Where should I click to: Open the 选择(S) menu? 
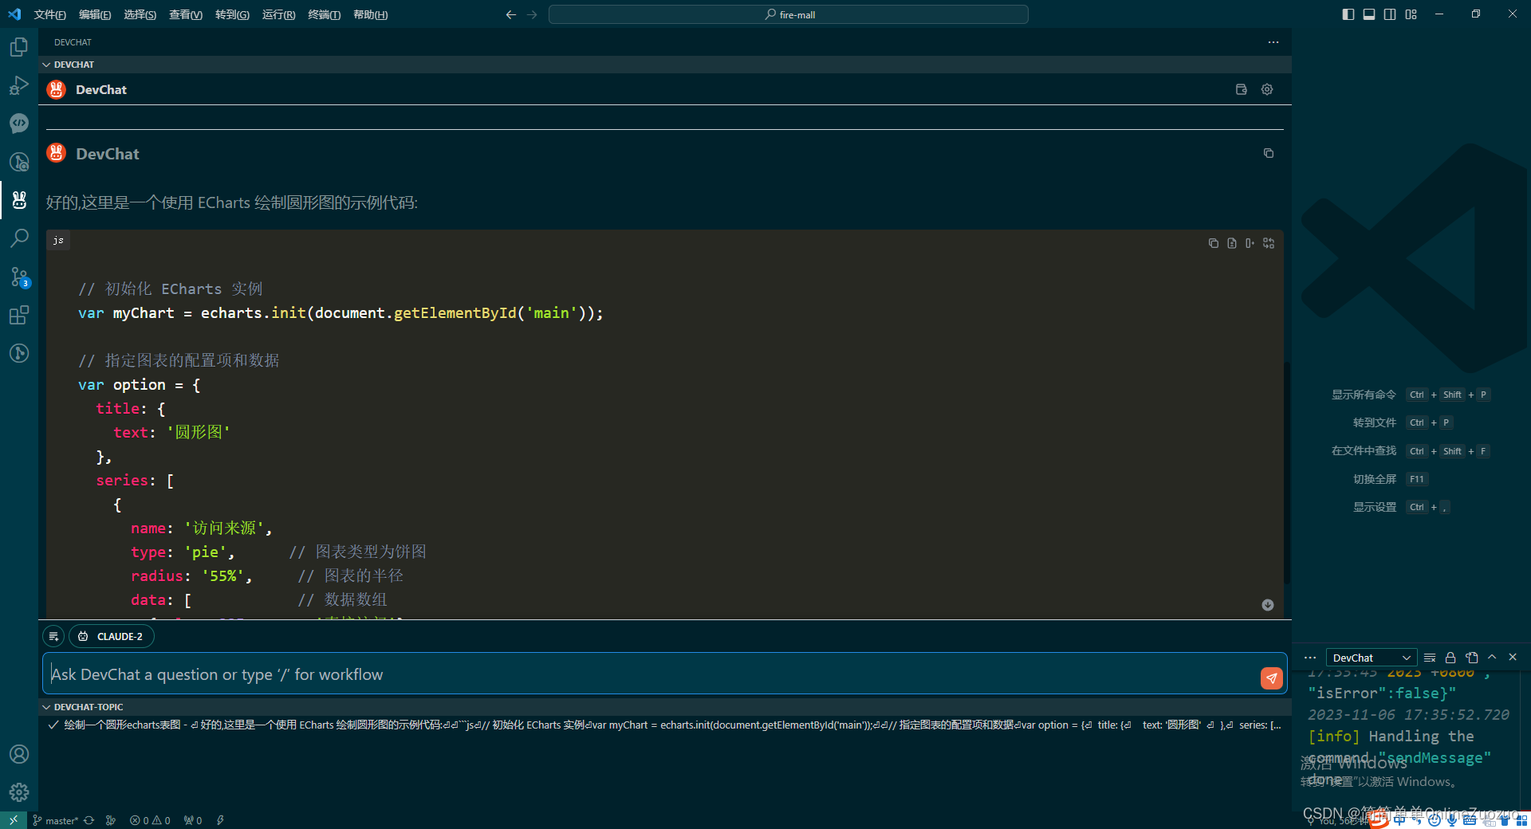click(x=140, y=14)
